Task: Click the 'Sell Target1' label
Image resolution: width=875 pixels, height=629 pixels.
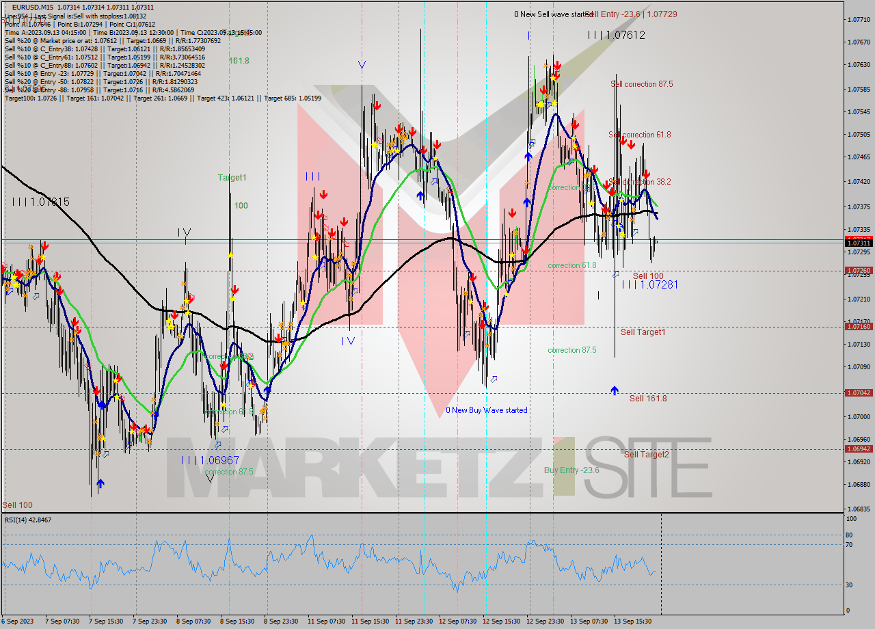Action: pyautogui.click(x=643, y=332)
